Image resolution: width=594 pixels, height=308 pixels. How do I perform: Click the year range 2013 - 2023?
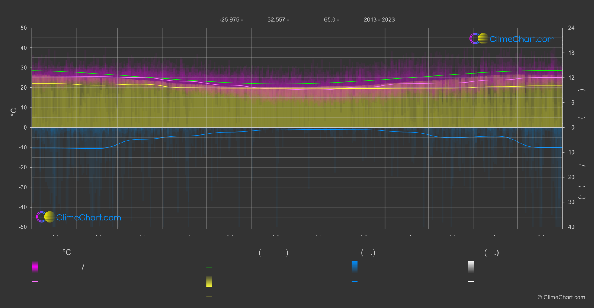point(379,20)
